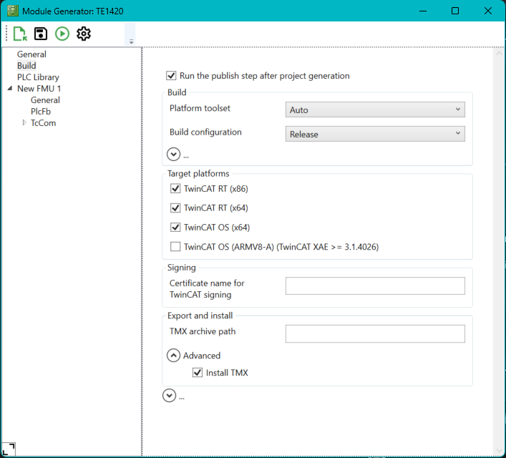Expand more options in Build group
Screen dimensions: 506x458
tap(173, 154)
